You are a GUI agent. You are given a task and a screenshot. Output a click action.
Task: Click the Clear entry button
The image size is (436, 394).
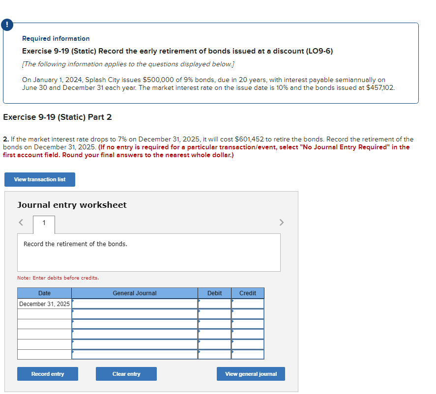pyautogui.click(x=126, y=374)
